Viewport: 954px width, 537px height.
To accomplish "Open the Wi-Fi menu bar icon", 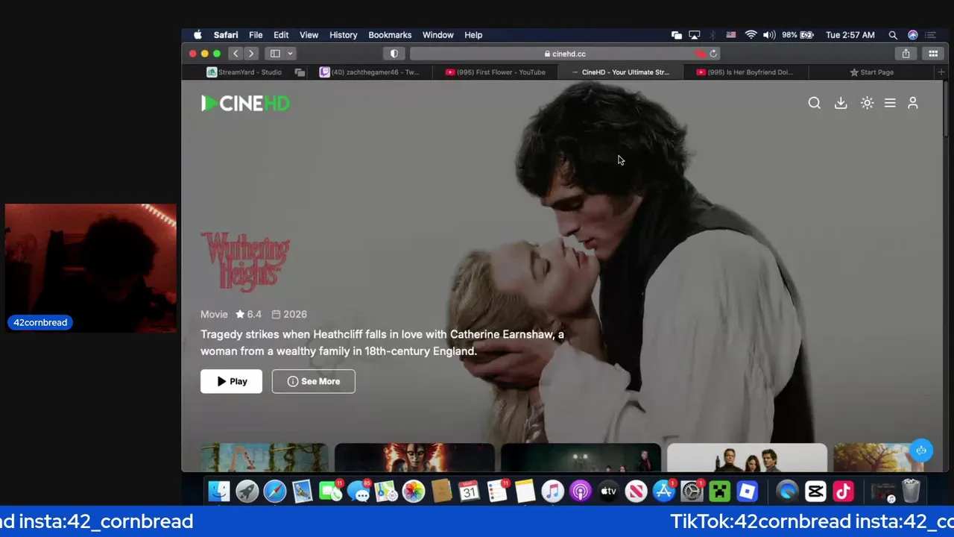I will tap(751, 35).
